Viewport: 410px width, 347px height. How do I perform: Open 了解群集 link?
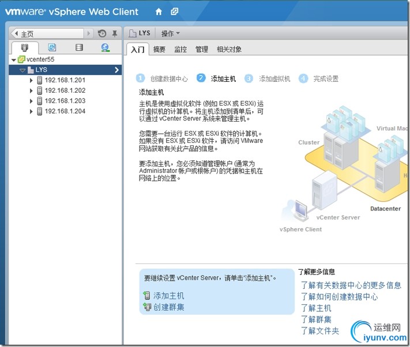pyautogui.click(x=316, y=319)
